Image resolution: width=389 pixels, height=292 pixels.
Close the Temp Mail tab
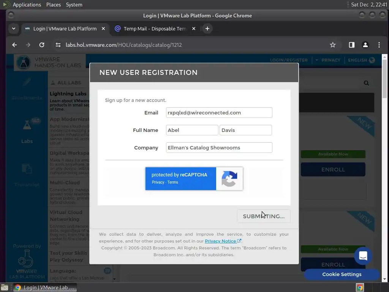click(194, 29)
